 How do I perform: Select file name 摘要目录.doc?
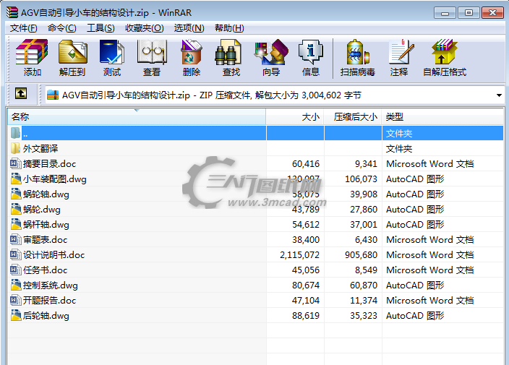[49, 164]
